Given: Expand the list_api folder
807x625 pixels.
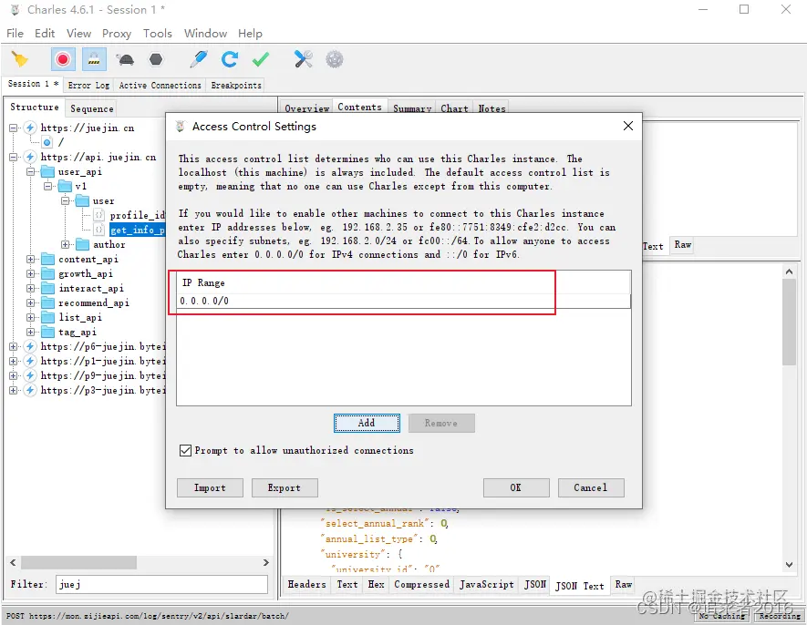Looking at the screenshot, I should click(x=31, y=317).
